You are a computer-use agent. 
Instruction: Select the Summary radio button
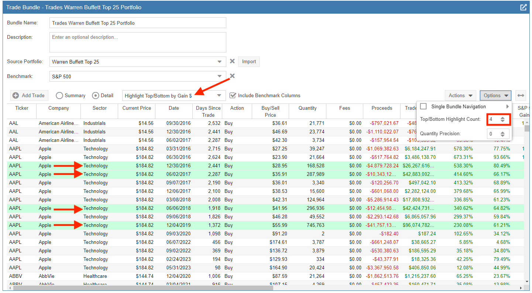click(x=59, y=95)
